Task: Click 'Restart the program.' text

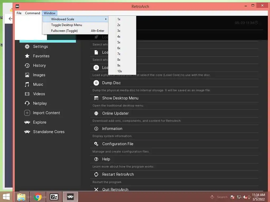Action: [107, 182]
